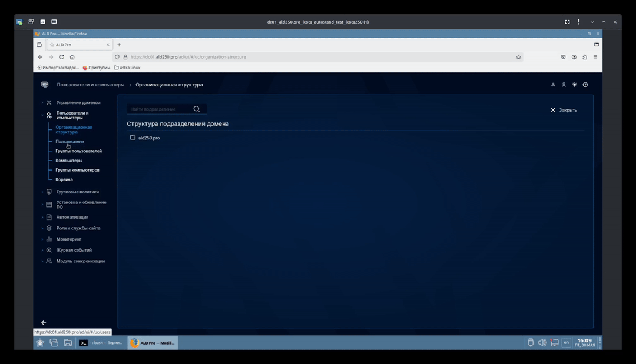Click the Закрыть button

click(564, 110)
